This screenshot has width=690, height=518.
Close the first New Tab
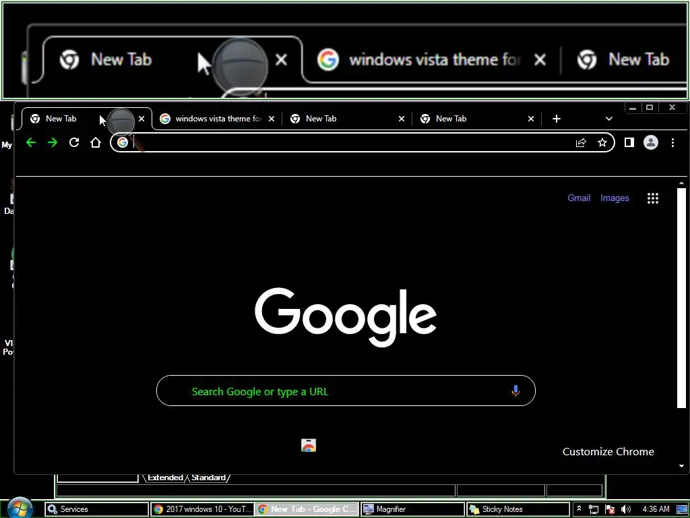click(x=142, y=119)
